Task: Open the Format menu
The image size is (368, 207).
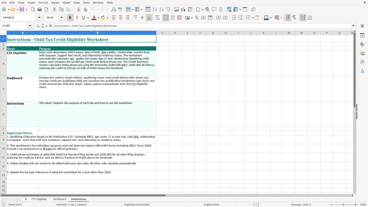Action: (43, 2)
